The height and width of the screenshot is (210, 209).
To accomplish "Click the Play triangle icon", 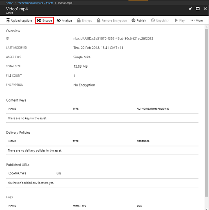I will [176, 20].
